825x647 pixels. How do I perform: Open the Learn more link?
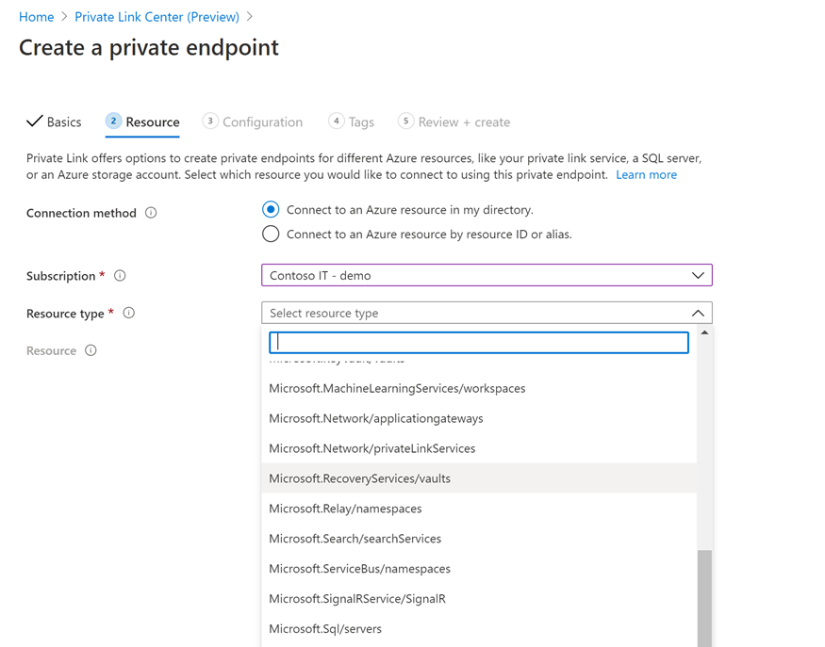click(646, 174)
